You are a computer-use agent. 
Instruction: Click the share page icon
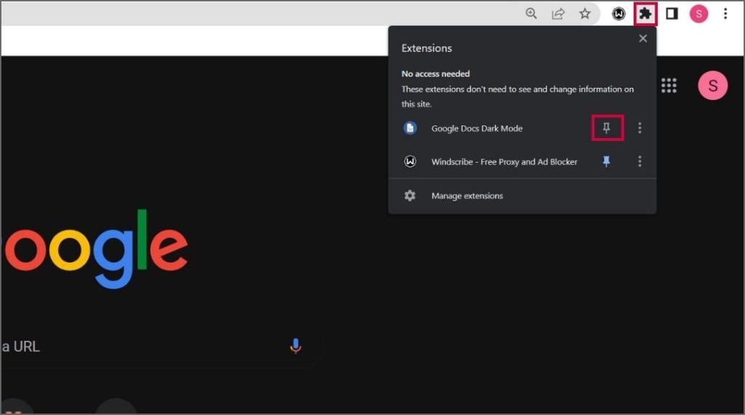[x=558, y=14]
